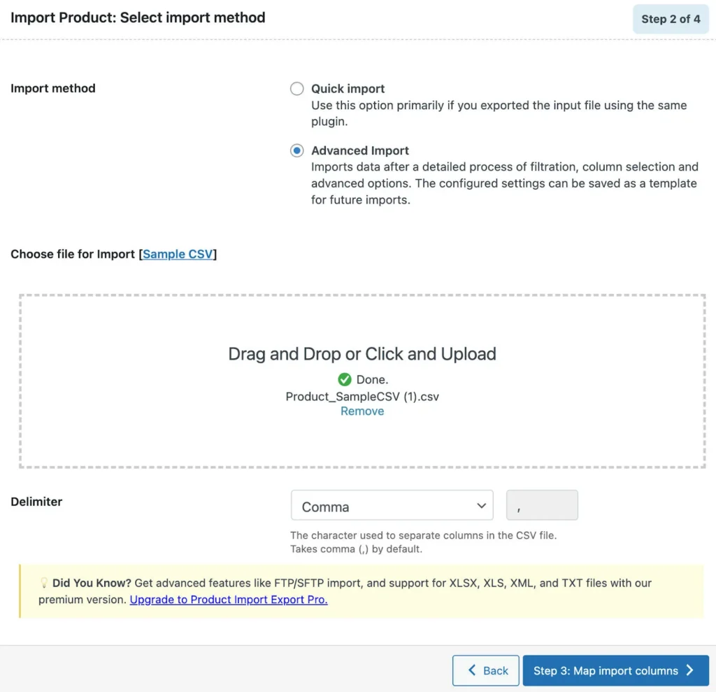716x692 pixels.
Task: Click the Import Product page heading
Action: 137,17
